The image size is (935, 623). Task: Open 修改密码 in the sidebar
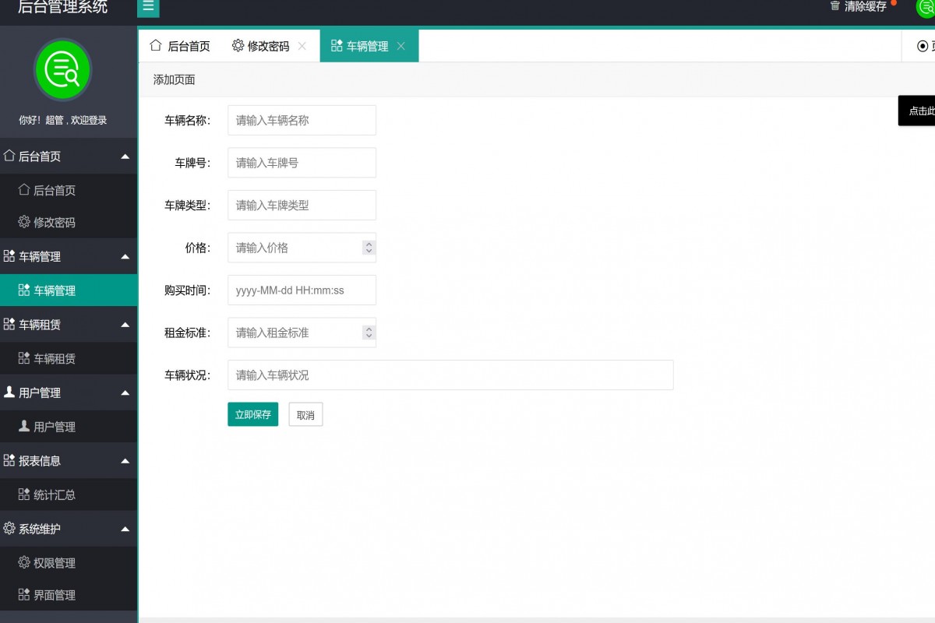(54, 222)
